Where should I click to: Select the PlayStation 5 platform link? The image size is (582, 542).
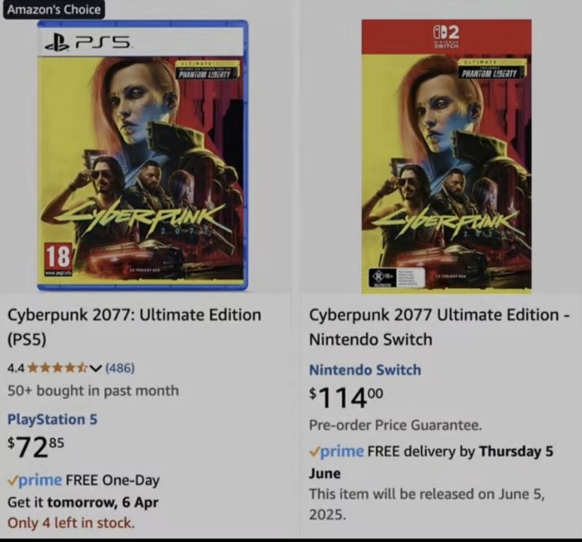(x=52, y=419)
